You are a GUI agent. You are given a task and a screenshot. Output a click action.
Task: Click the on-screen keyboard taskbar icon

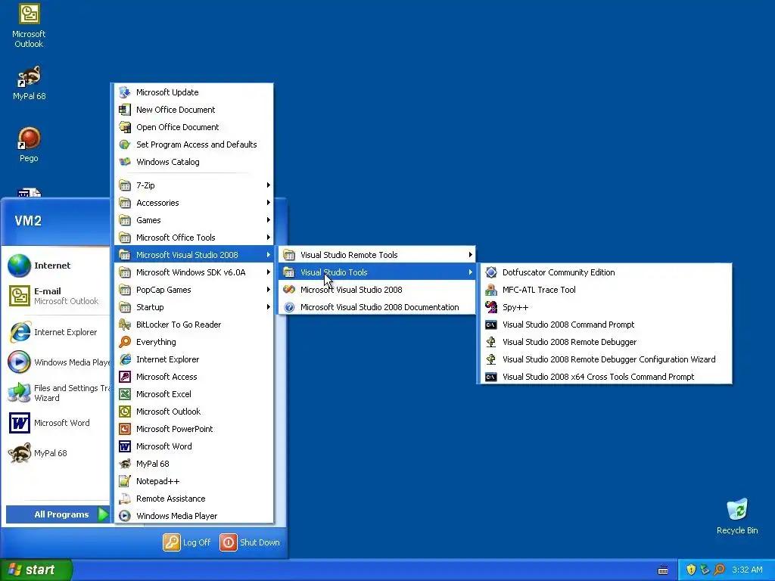(663, 570)
